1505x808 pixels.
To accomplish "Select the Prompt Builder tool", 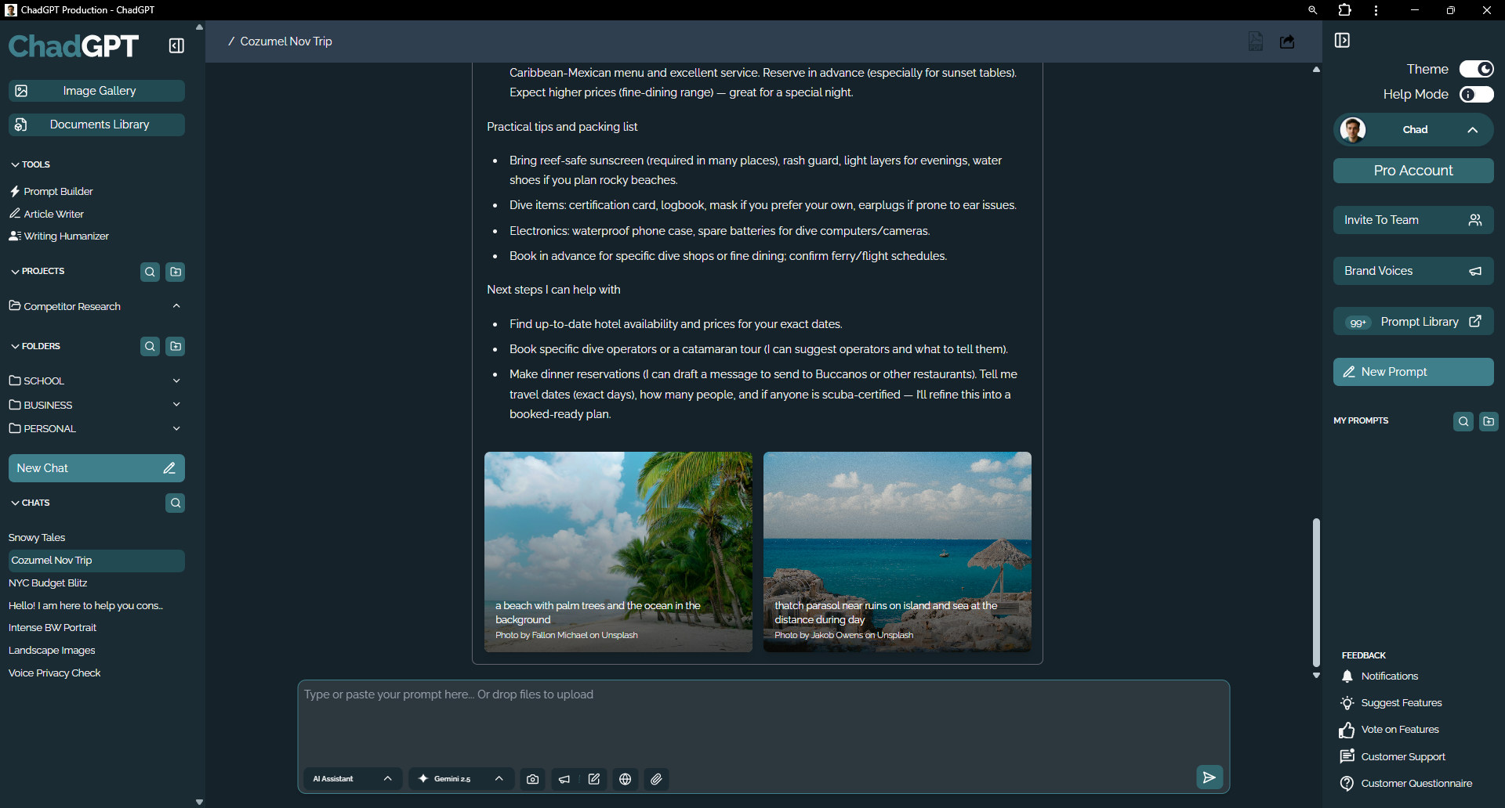I will click(58, 191).
